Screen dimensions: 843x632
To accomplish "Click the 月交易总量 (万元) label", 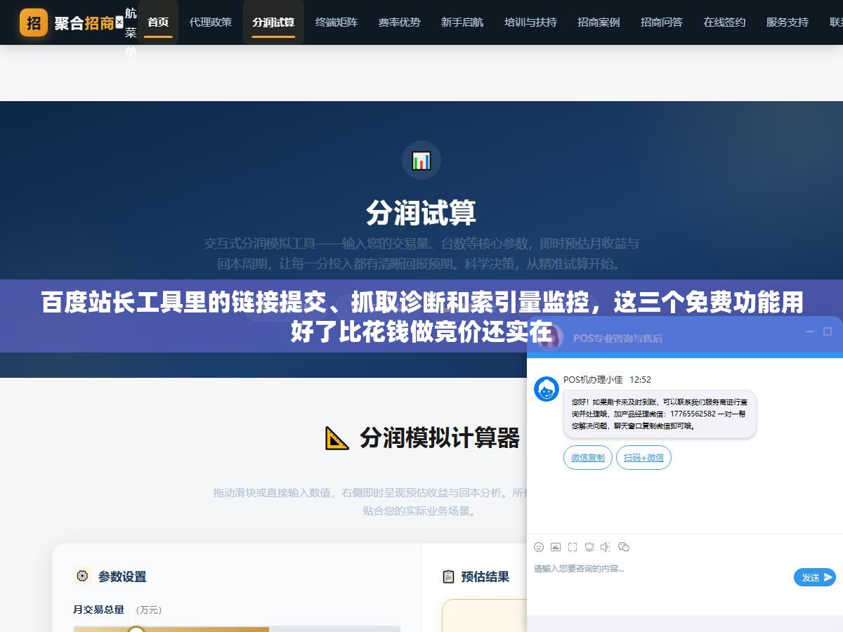I will pyautogui.click(x=117, y=610).
